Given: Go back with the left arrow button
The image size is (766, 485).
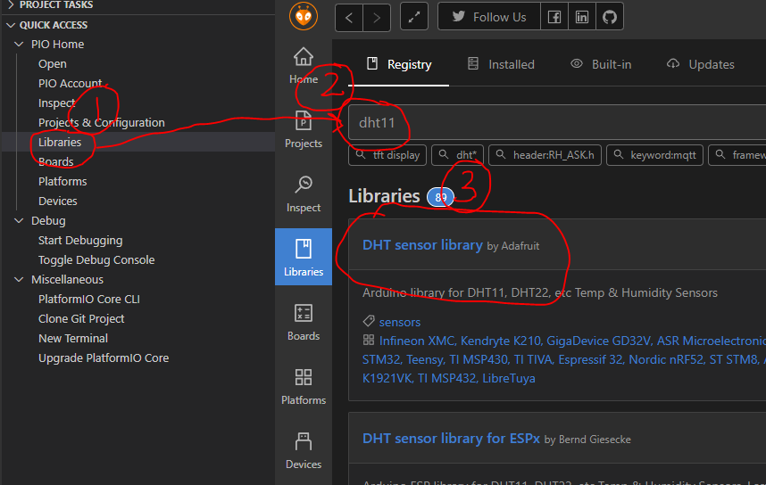Looking at the screenshot, I should tap(349, 18).
